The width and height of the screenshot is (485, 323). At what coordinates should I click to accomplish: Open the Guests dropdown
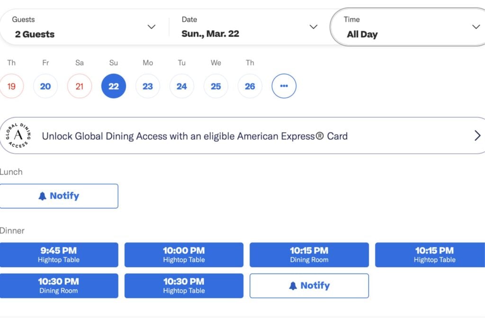[x=81, y=27]
